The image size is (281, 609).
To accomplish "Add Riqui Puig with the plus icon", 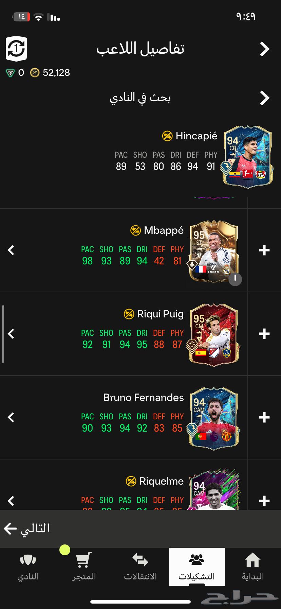I will [264, 334].
